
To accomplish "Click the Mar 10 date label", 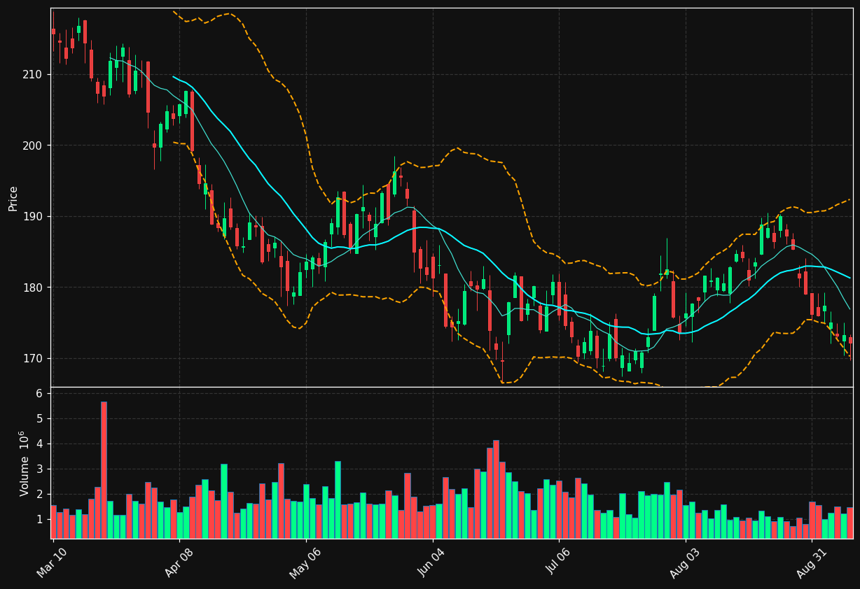I will click(53, 562).
